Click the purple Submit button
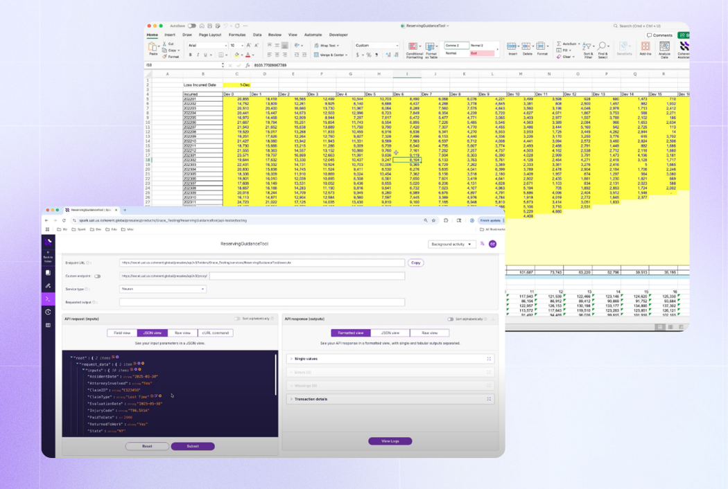728x489 pixels. pyautogui.click(x=193, y=446)
